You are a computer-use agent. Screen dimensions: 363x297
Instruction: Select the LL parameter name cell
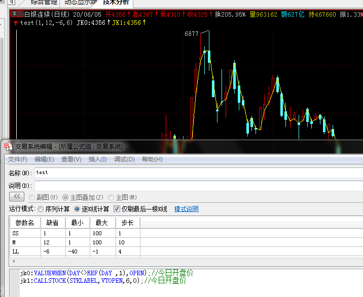click(25, 251)
